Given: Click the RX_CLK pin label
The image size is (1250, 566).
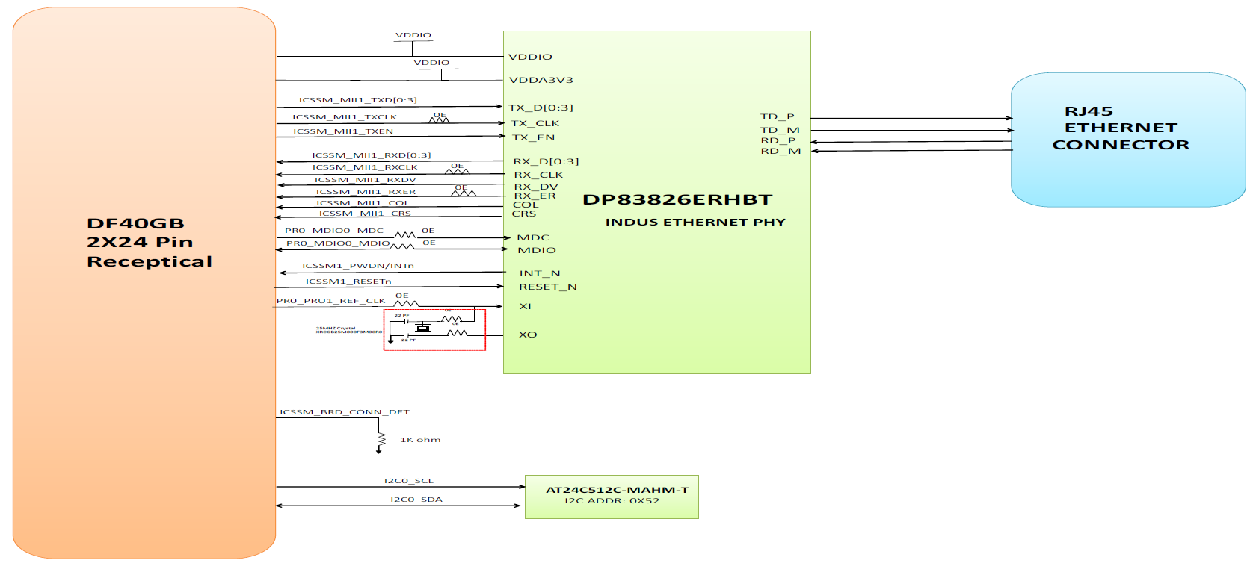Looking at the screenshot, I should pos(538,175).
